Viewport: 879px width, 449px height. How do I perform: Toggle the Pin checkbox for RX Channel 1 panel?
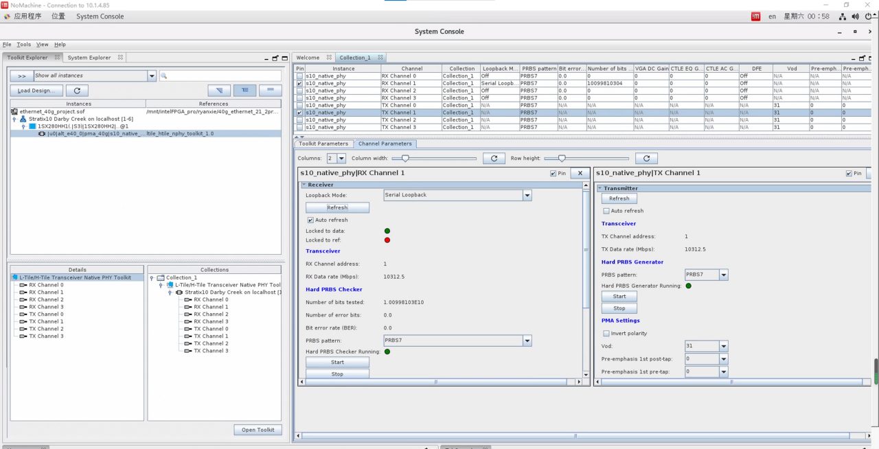pyautogui.click(x=553, y=174)
